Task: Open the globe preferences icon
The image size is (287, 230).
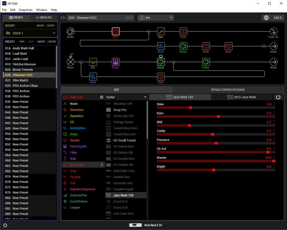Action: 266,18
